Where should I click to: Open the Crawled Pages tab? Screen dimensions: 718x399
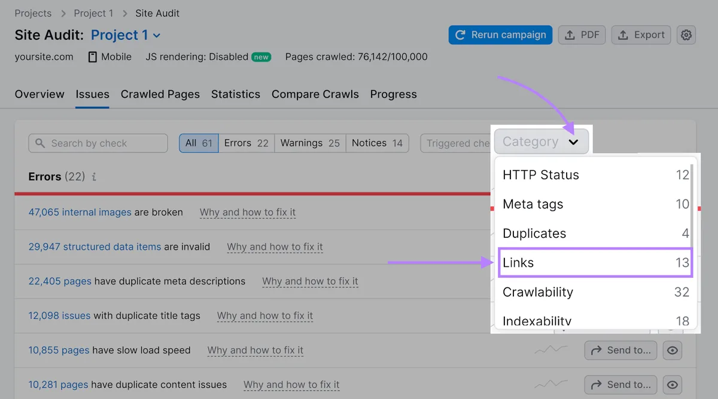click(x=160, y=94)
